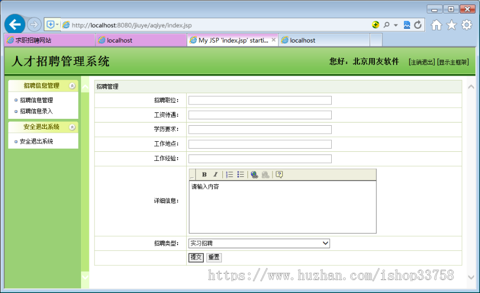Open the editor help question icon

pos(279,174)
